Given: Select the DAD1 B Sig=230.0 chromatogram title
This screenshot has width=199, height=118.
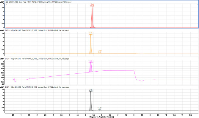Looking at the screenshot, I should click(x=37, y=59).
